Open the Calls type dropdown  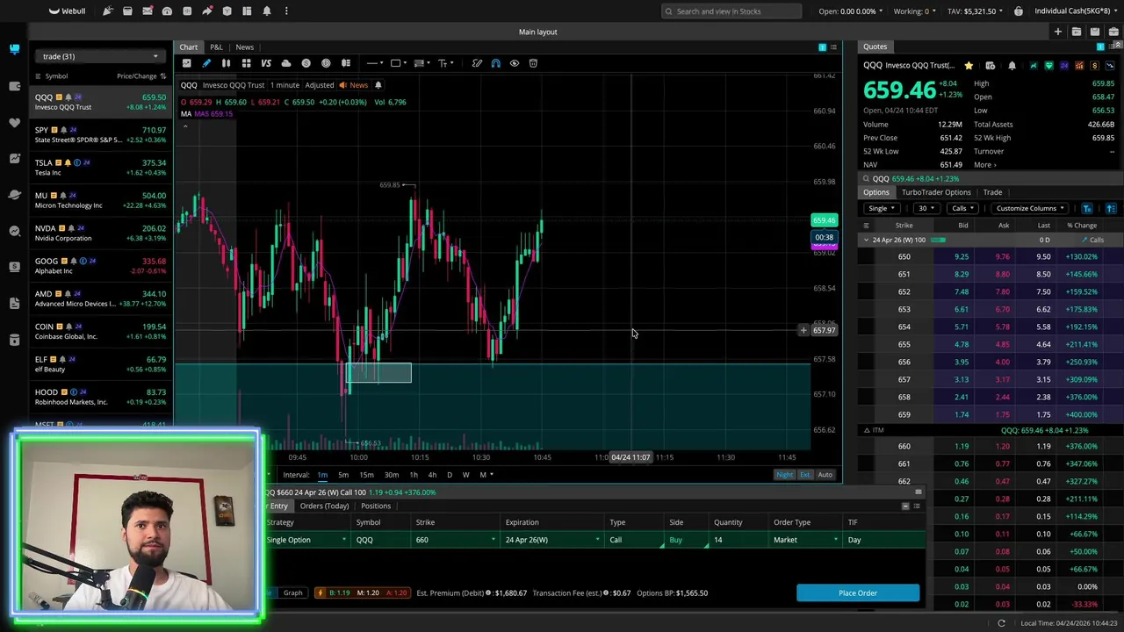pos(963,208)
